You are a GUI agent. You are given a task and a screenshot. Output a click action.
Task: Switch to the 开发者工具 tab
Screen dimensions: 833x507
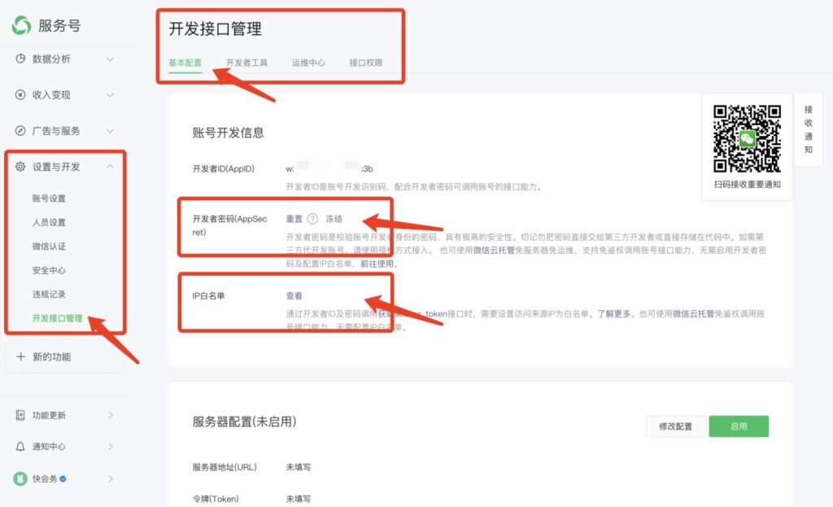pyautogui.click(x=246, y=63)
